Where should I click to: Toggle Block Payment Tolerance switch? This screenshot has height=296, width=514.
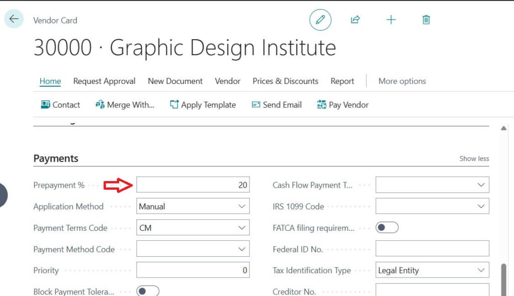(x=148, y=291)
